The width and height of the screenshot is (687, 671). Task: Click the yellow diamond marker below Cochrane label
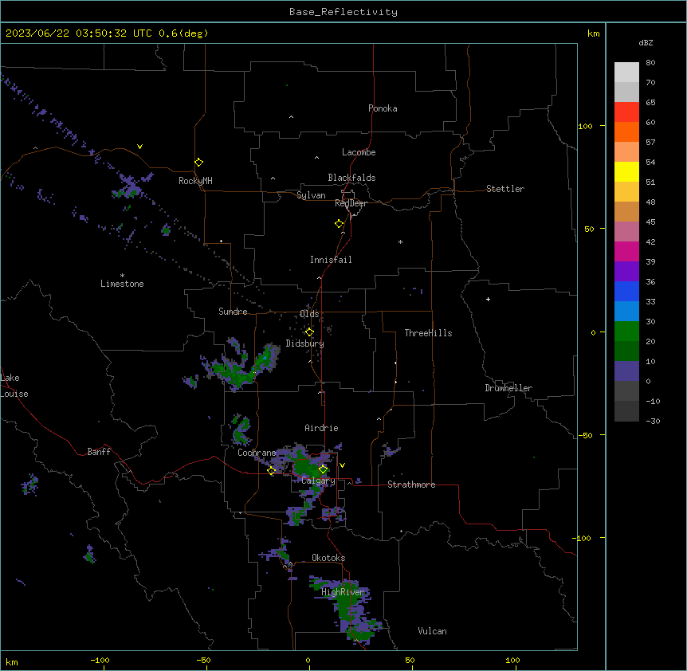pos(271,470)
